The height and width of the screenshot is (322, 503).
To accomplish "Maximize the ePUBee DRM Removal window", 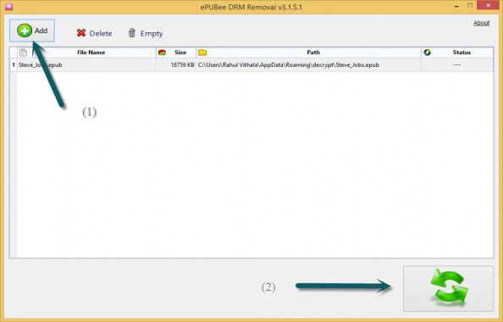I will click(x=470, y=5).
